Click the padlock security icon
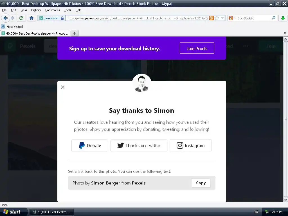Screen dimensions: 288x216 pos(62,18)
